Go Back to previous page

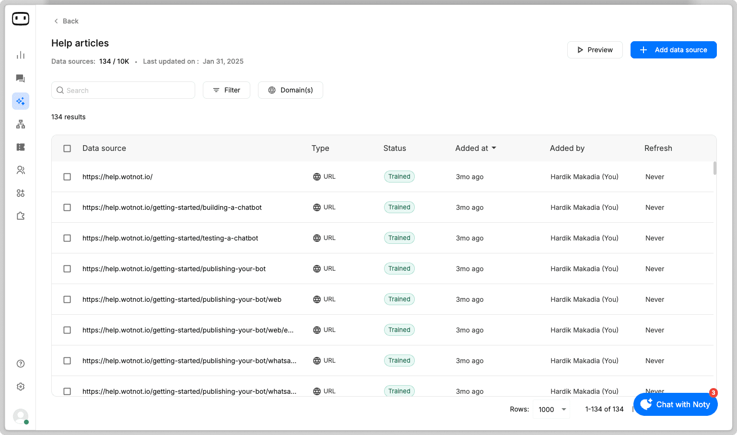click(66, 21)
